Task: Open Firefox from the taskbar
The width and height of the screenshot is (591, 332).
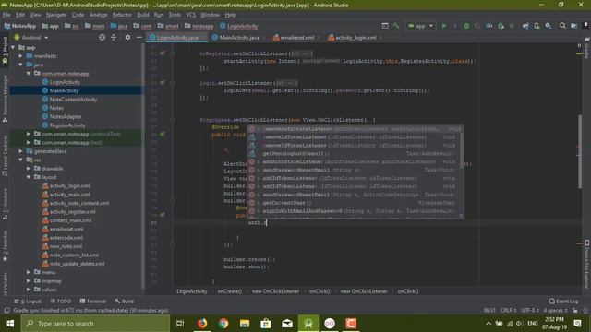Action: 202,324
